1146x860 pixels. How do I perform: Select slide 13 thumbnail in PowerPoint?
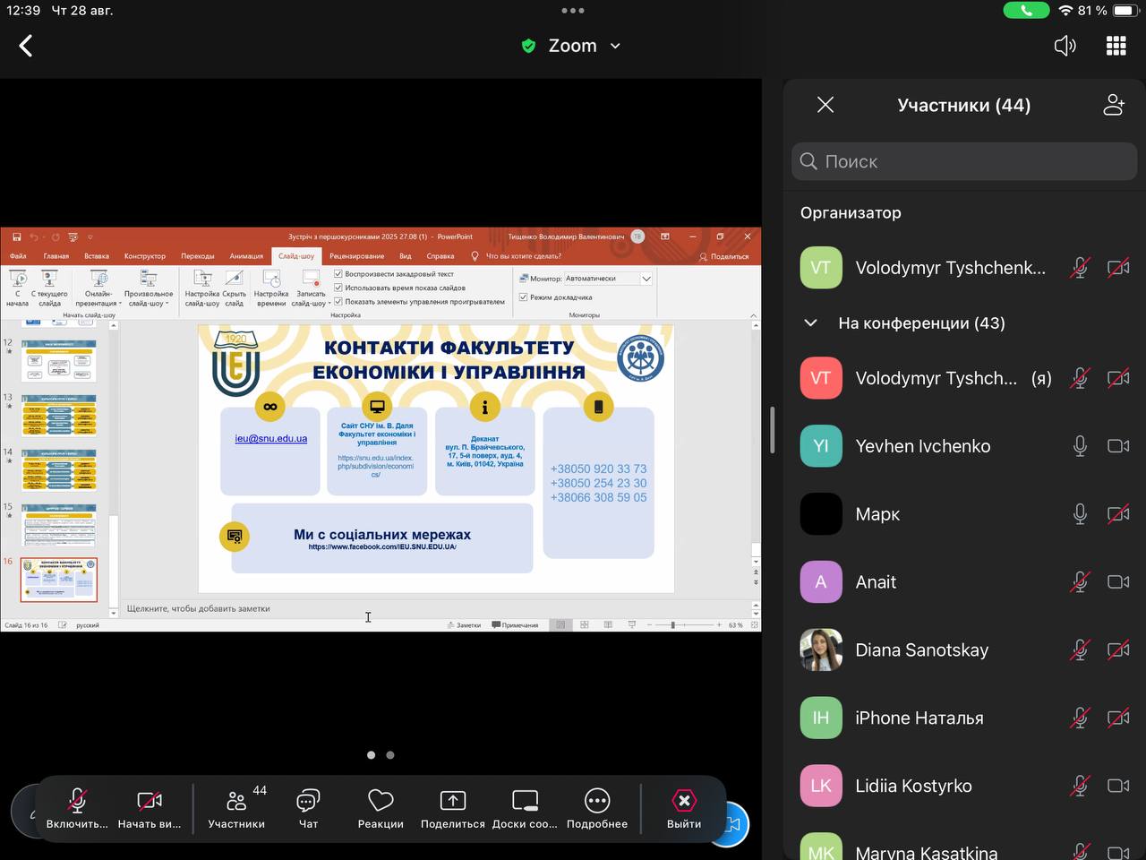[58, 416]
